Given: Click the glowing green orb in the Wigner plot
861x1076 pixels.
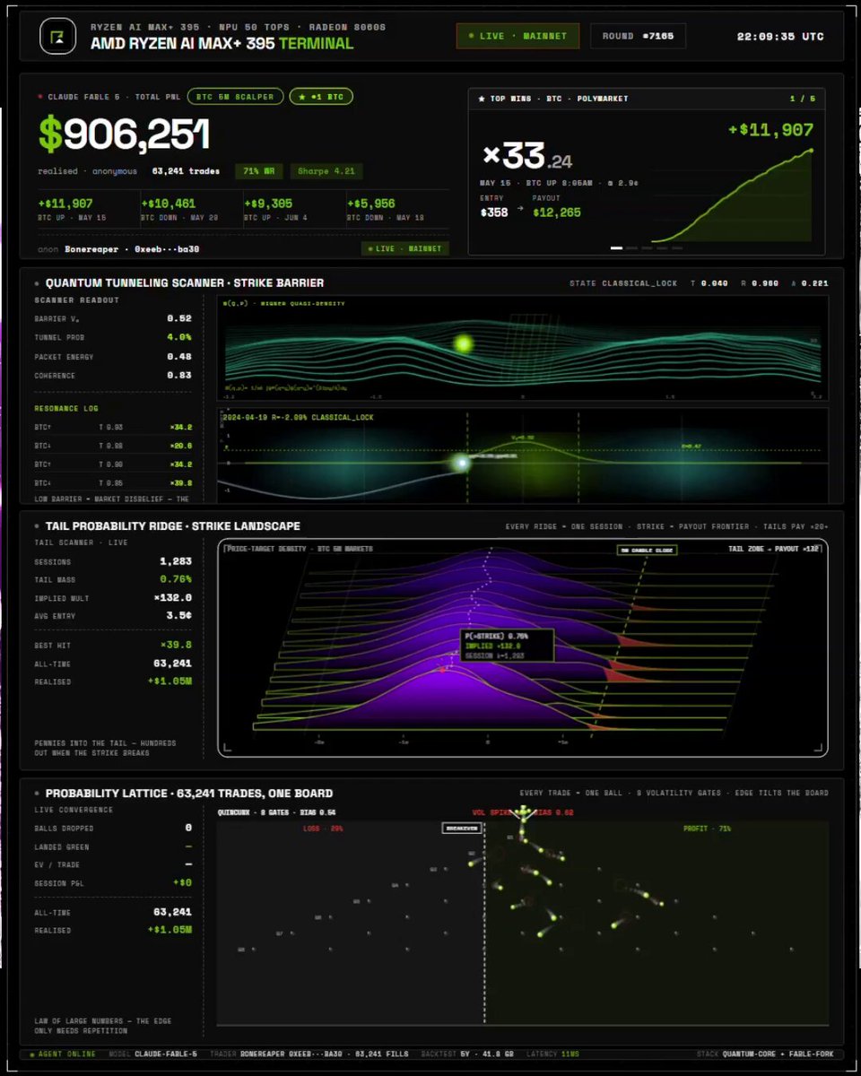Looking at the screenshot, I should [463, 343].
